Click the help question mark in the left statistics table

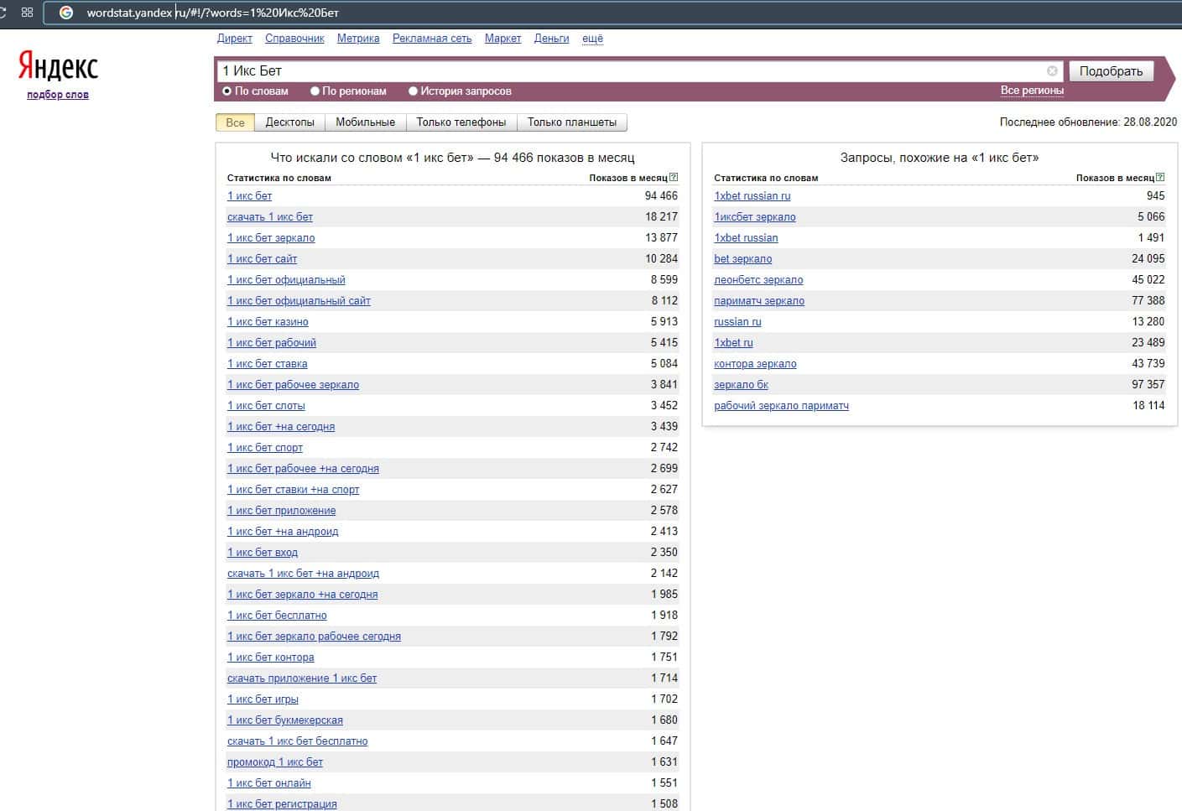[674, 178]
